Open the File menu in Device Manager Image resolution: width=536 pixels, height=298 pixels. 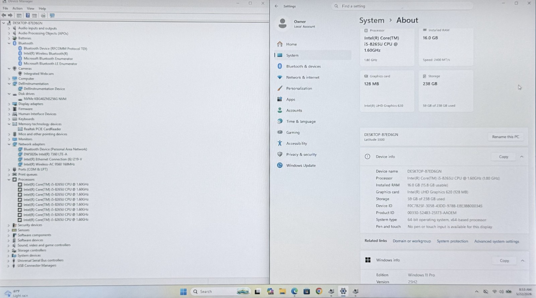pyautogui.click(x=5, y=8)
